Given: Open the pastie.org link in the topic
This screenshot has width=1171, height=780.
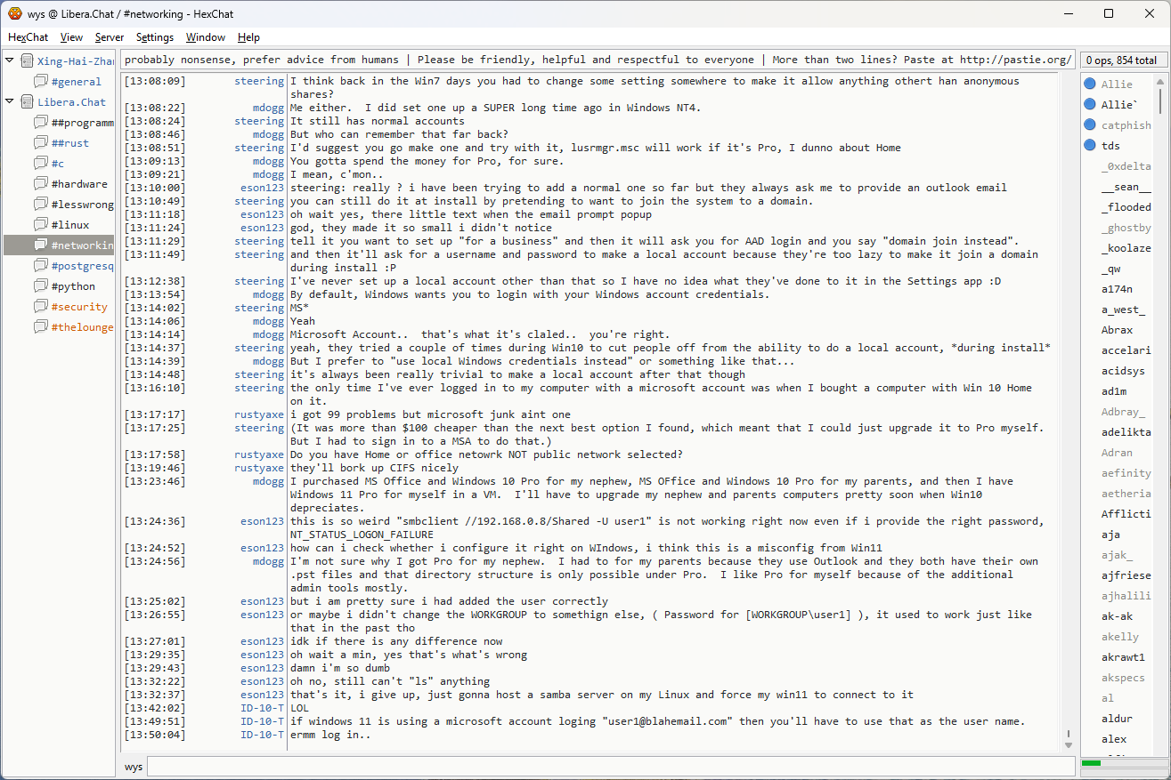Looking at the screenshot, I should pos(1016,60).
